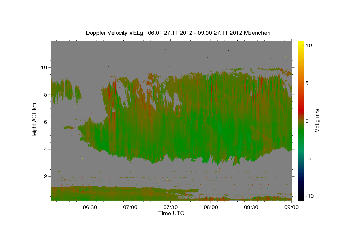Click the 'Height AGL km' axis label
Screen dimensions: 361x241
click(x=35, y=120)
